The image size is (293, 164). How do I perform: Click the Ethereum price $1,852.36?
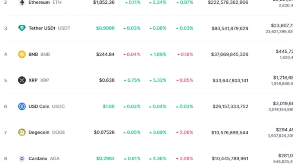[x=104, y=2]
